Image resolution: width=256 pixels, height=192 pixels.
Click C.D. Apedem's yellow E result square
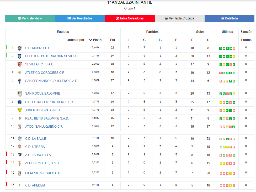coord(231,186)
